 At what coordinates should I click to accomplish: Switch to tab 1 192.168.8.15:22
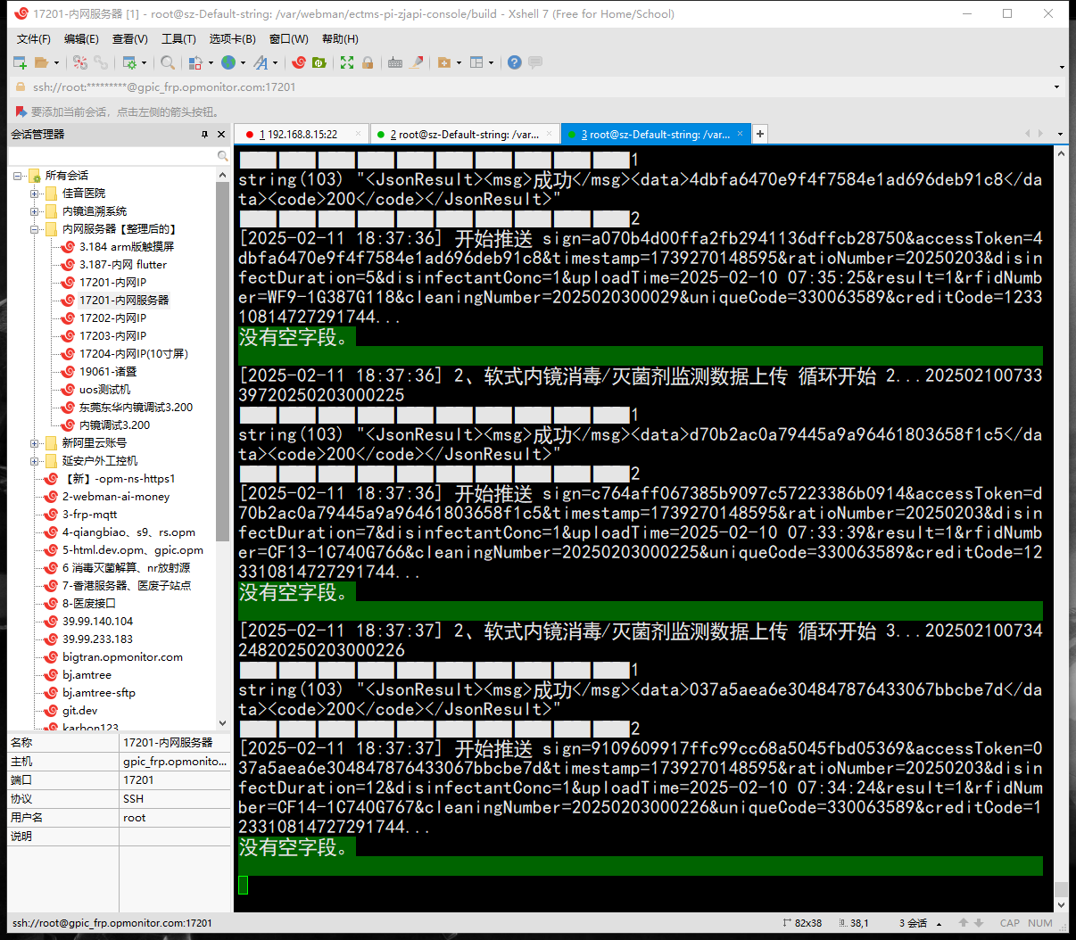[302, 135]
